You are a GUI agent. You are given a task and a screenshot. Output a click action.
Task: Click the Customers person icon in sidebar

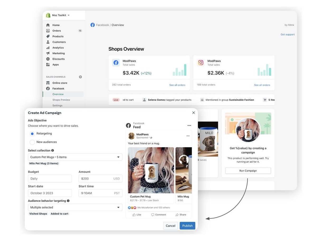pos(48,42)
